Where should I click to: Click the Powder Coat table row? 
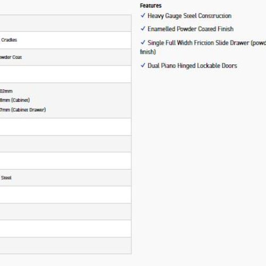pyautogui.click(x=65, y=57)
